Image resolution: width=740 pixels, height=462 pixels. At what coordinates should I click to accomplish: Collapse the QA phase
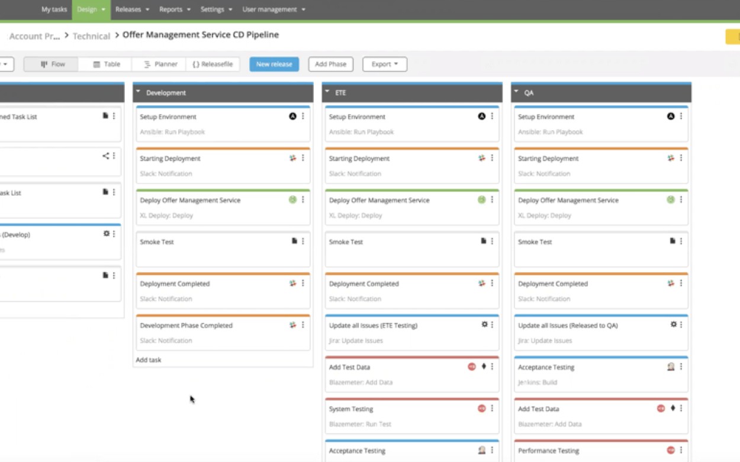tap(517, 92)
